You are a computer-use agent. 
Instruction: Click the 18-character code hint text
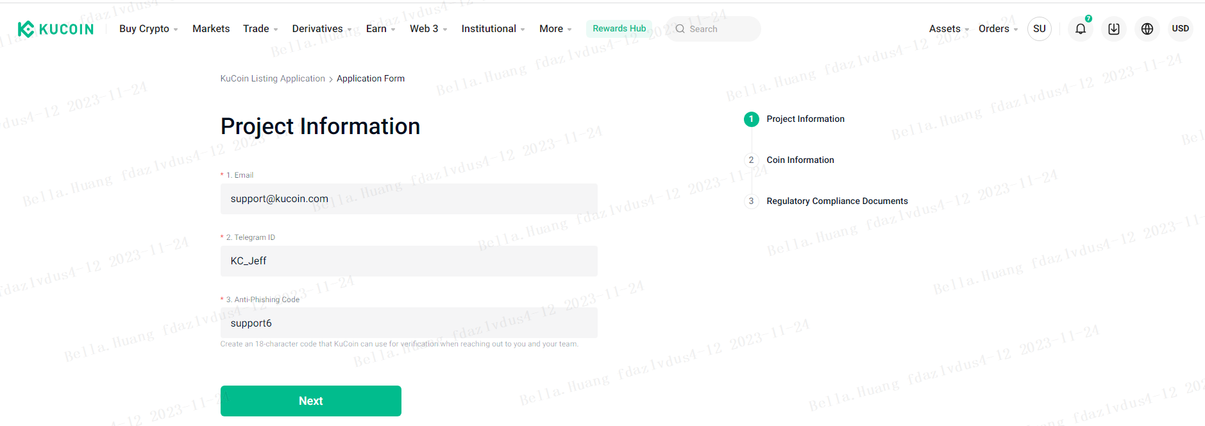400,344
